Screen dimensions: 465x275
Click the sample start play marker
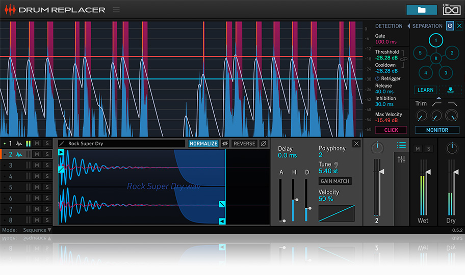click(x=61, y=152)
